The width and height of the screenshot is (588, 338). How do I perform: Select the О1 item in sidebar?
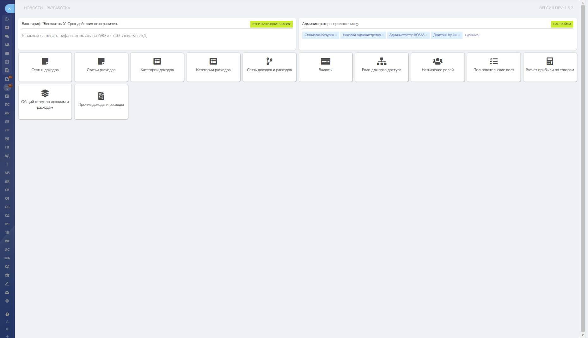tap(7, 198)
